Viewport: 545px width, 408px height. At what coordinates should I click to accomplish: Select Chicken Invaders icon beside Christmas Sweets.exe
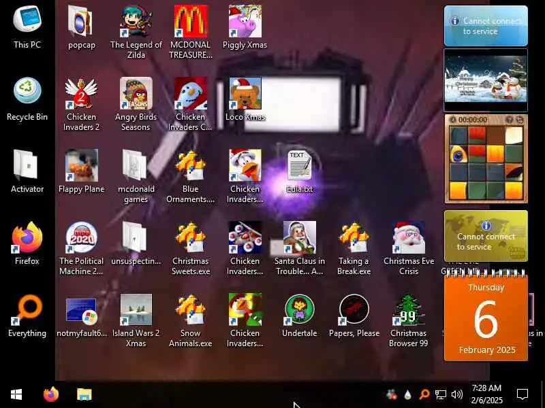pyautogui.click(x=245, y=248)
